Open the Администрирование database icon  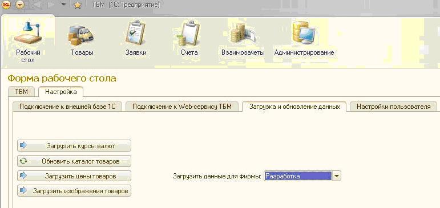click(304, 32)
